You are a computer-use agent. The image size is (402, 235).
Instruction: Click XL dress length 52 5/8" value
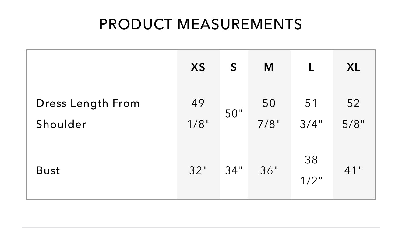pyautogui.click(x=354, y=114)
